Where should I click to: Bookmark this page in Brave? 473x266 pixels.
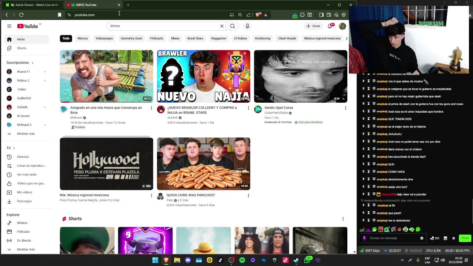tap(59, 15)
